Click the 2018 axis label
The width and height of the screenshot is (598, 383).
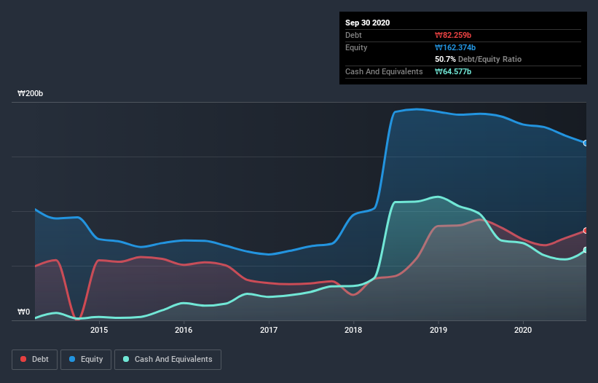[x=353, y=330]
